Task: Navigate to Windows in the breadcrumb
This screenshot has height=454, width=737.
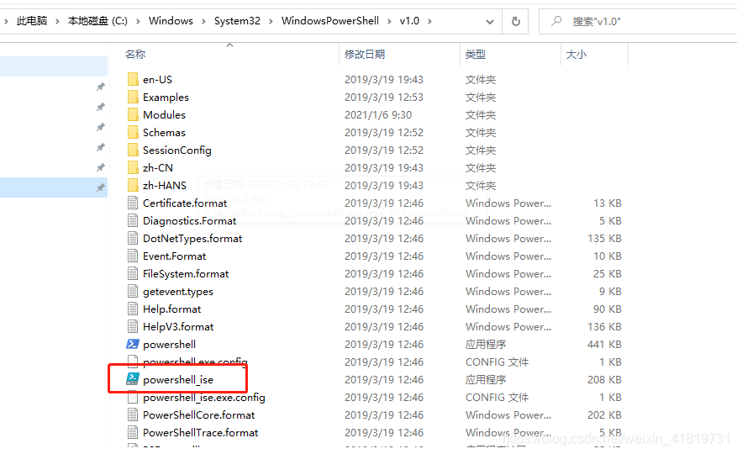Action: coord(171,21)
